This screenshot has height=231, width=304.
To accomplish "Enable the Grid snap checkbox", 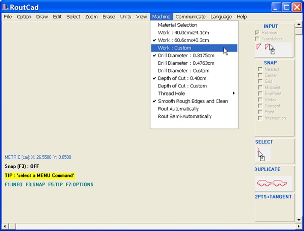I will 260,81.
